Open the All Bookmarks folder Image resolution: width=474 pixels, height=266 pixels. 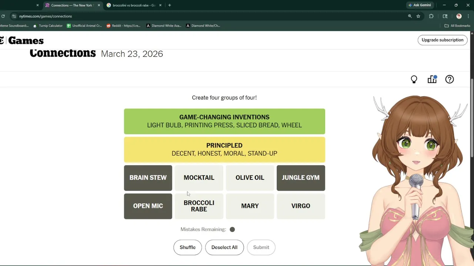[x=457, y=26]
